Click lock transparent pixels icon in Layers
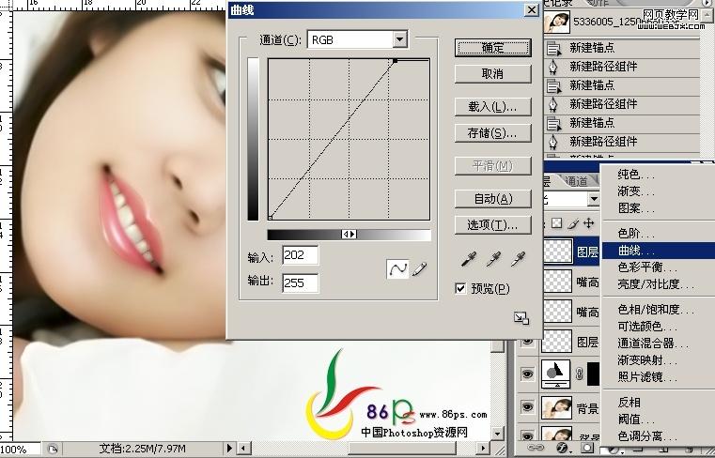715x458 pixels. point(557,222)
